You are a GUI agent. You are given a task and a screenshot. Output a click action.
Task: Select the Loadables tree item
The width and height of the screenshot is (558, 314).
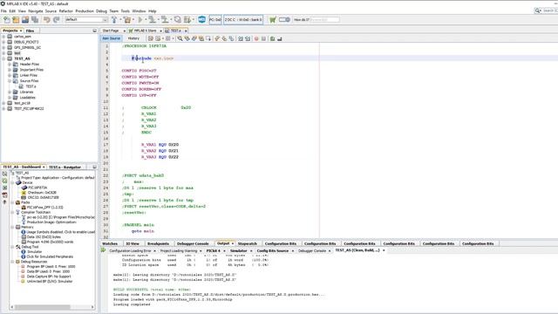click(x=27, y=98)
